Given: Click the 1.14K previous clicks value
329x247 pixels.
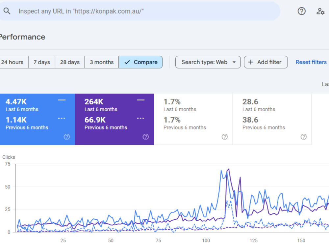Looking at the screenshot, I should tap(16, 120).
